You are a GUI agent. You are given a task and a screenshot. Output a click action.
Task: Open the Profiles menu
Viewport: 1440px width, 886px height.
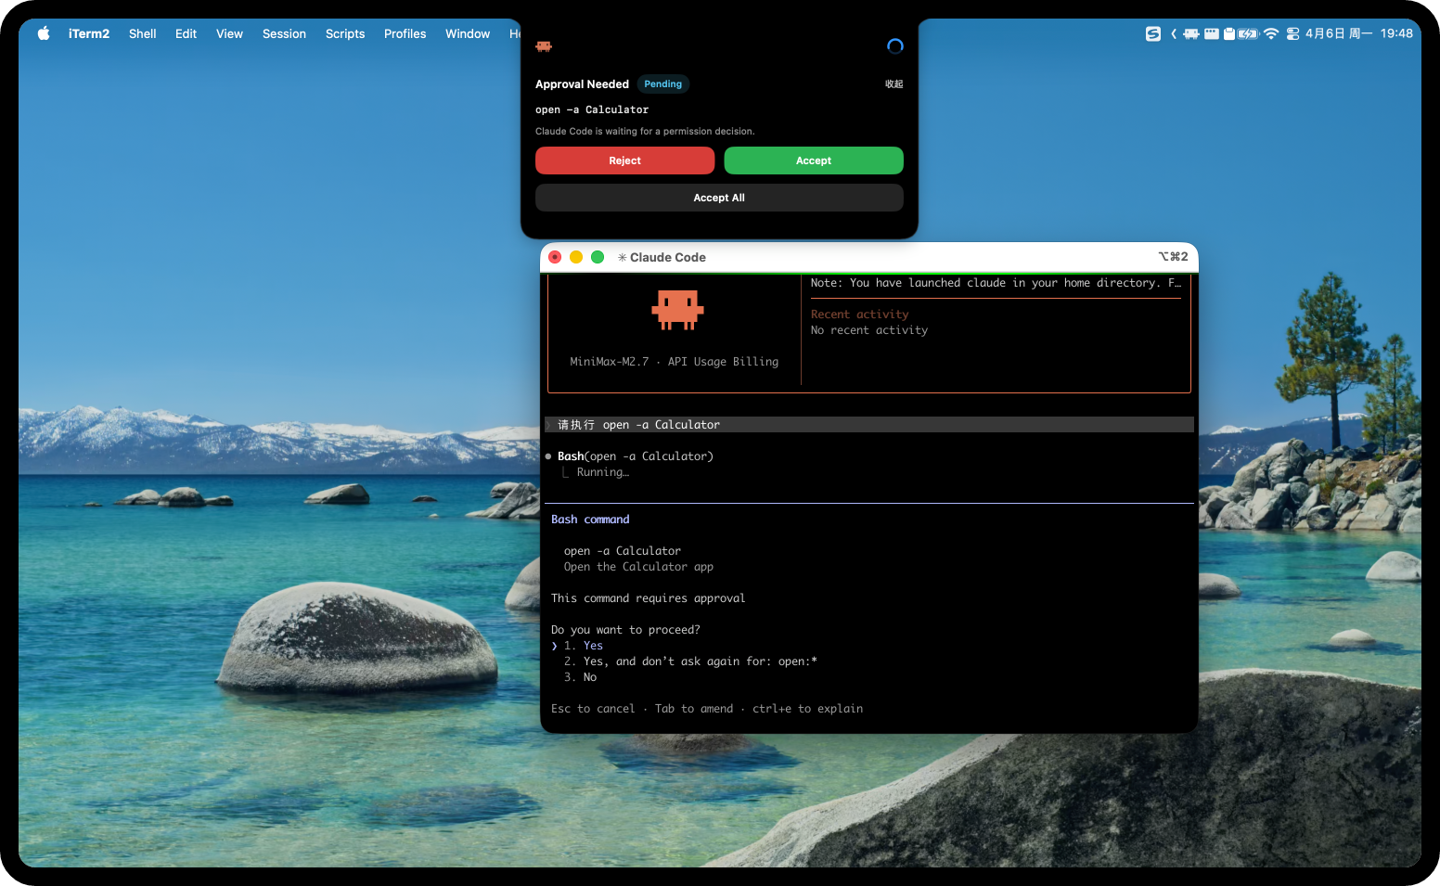point(405,33)
